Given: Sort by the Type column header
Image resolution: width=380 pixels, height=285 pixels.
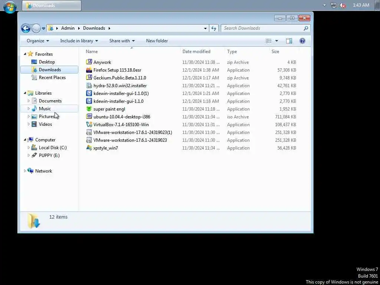Looking at the screenshot, I should pyautogui.click(x=247, y=51).
